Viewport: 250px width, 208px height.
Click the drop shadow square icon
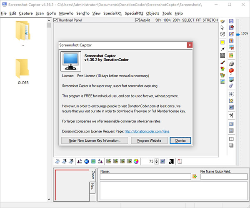[231, 145]
